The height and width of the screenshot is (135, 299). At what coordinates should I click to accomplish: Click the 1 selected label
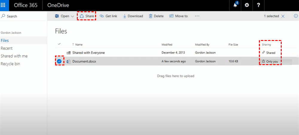271,16
